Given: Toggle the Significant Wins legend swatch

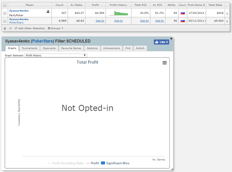Looking at the screenshot, I should point(103,163).
